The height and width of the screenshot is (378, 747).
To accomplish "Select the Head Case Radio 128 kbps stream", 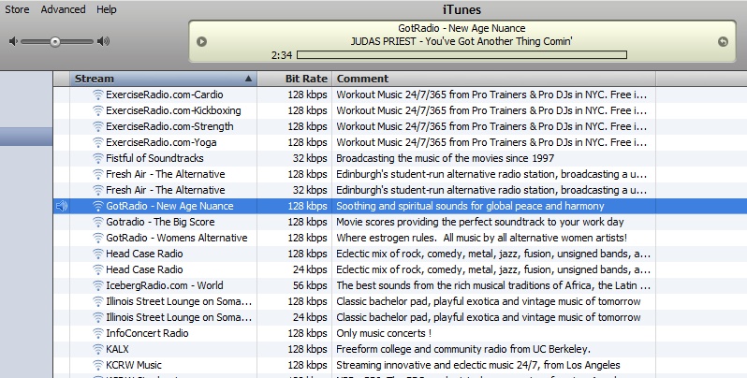I will pos(144,254).
